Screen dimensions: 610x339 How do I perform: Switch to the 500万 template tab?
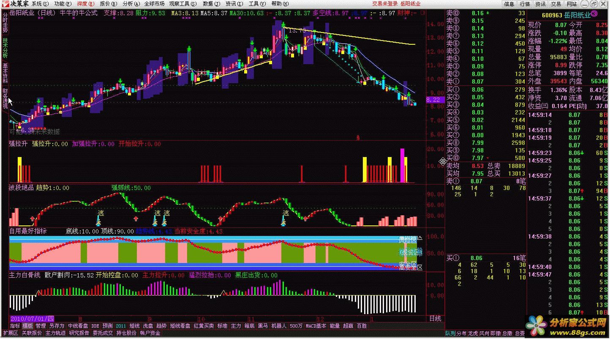(297, 326)
